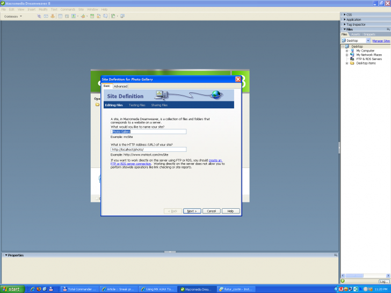Click the Next button
Screen dimensions: 391x293
click(x=192, y=211)
